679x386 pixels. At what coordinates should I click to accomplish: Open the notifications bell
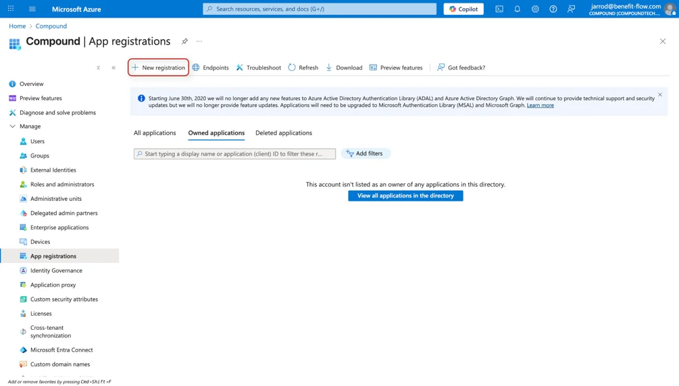517,9
